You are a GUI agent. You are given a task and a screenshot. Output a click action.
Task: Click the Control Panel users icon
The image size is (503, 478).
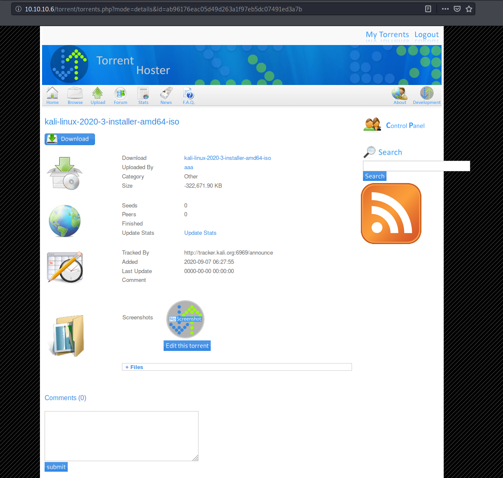[x=372, y=125]
